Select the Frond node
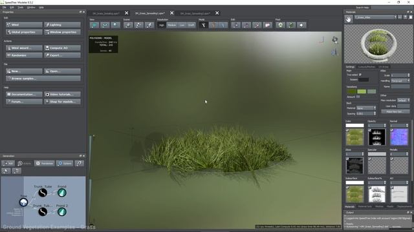Screen dimensions: 414x232 point(62,193)
